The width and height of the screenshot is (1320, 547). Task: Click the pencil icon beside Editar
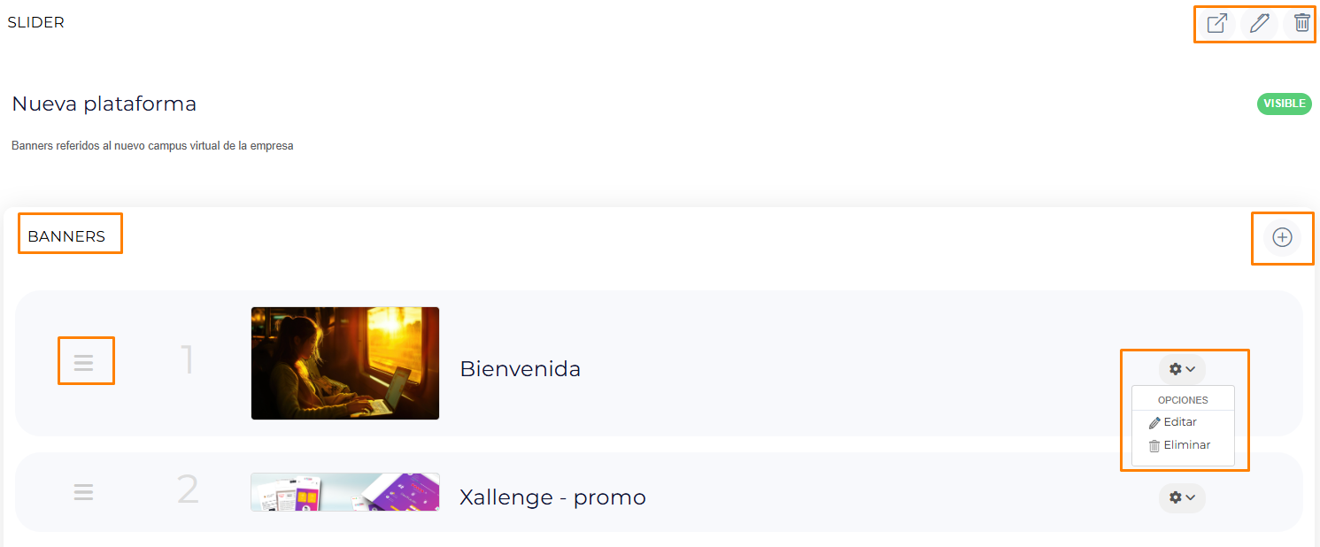coord(1154,423)
